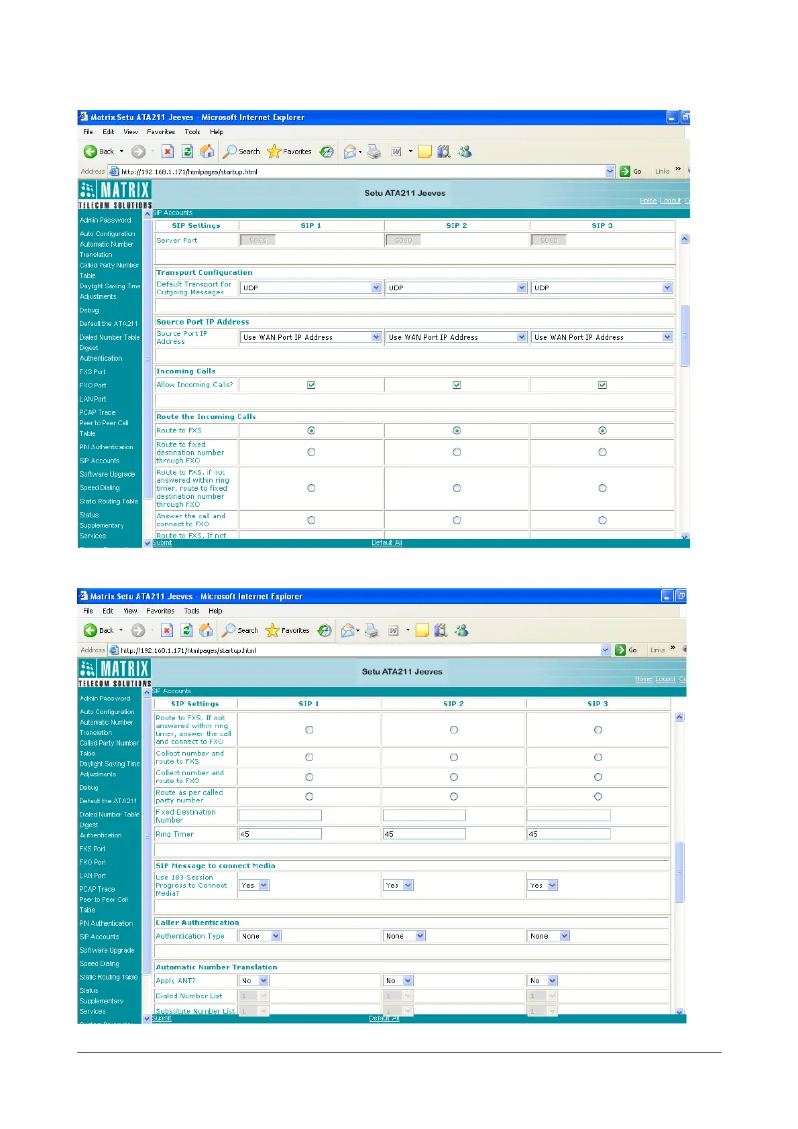
Task: Click Print icon in Caller Authentication window
Action: click(x=372, y=630)
